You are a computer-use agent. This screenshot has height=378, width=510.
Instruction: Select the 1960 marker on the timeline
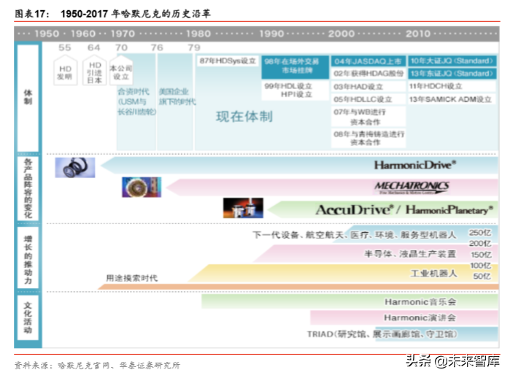83,34
